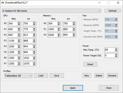Image resolution: width=123 pixels, height=93 pixels.
Task: Decrease Memory P2 mV with down arrow
Action: tap(74, 36)
